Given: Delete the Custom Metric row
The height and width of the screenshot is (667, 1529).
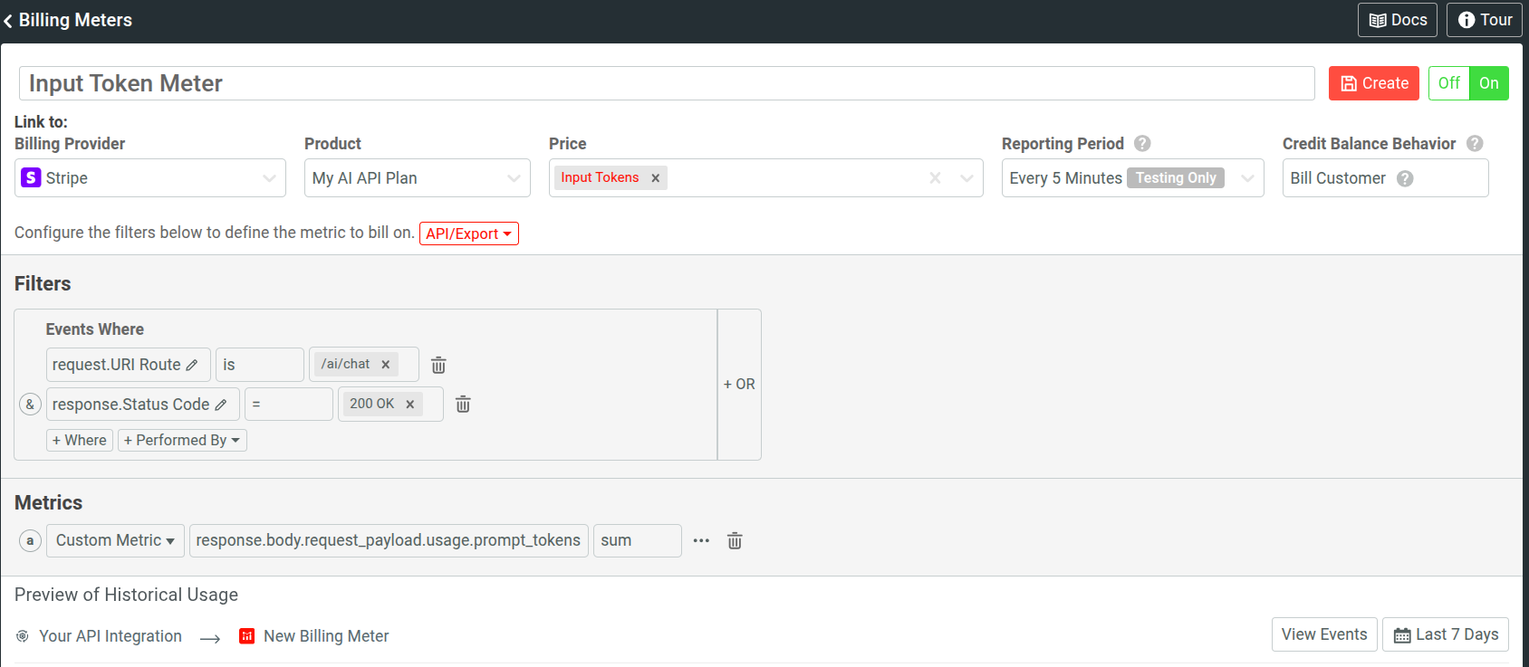Looking at the screenshot, I should 735,541.
